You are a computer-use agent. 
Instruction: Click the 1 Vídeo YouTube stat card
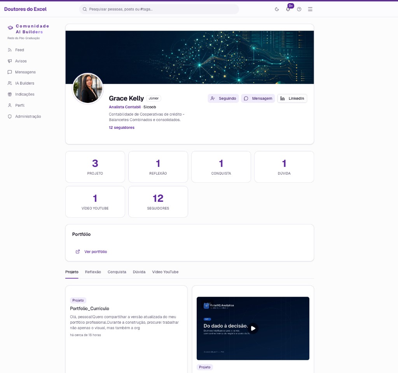95,202
